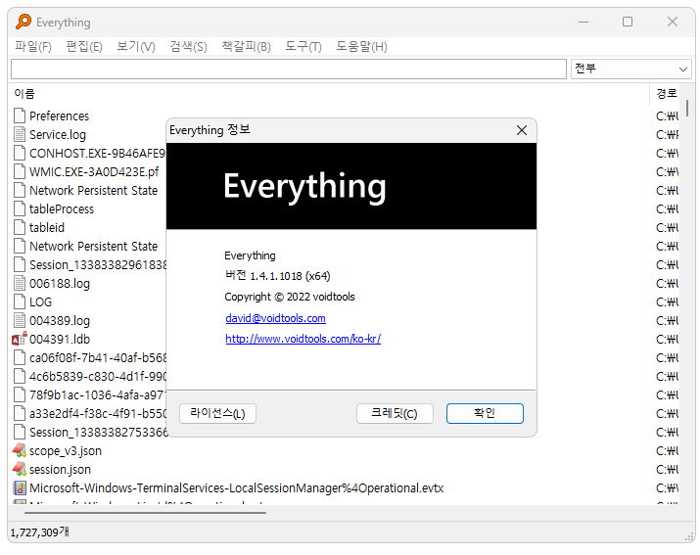Click the text file icon beside 006188.log

pos(20,283)
